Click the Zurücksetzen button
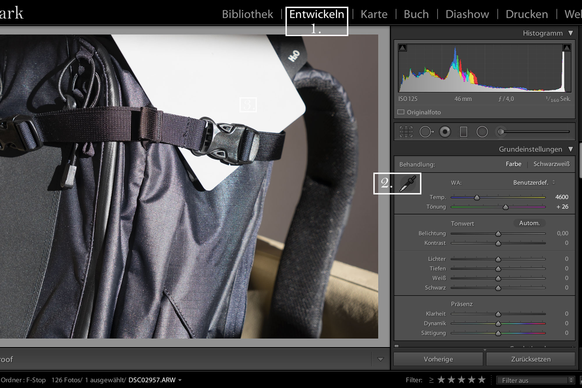This screenshot has width=582, height=388. [x=530, y=359]
